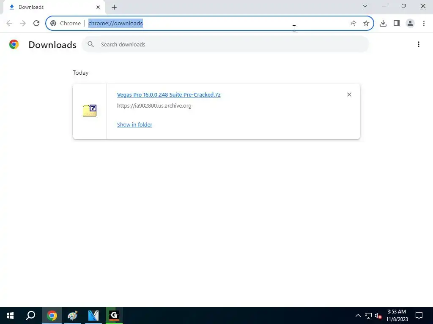Select the Downloads tab
Screen dimensions: 433x324
tap(54, 7)
